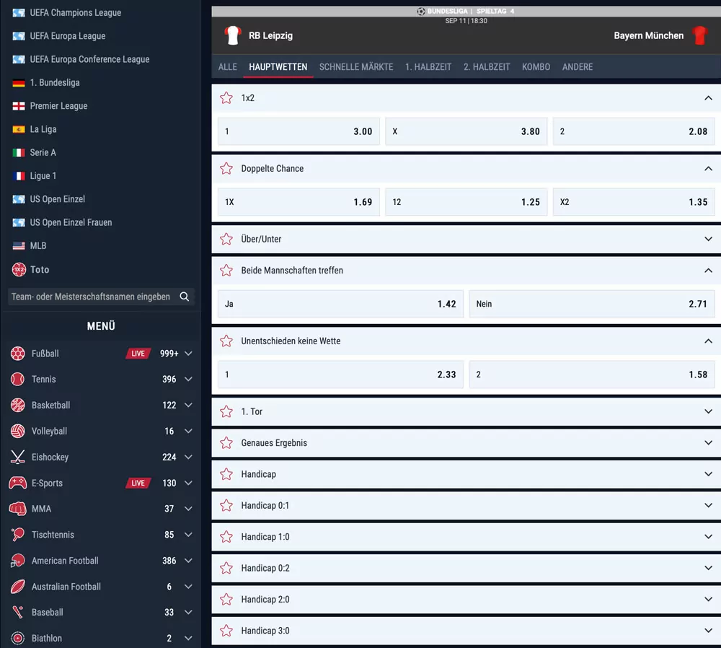Bet on home win at 3.00
The width and height of the screenshot is (721, 648).
pyautogui.click(x=298, y=131)
